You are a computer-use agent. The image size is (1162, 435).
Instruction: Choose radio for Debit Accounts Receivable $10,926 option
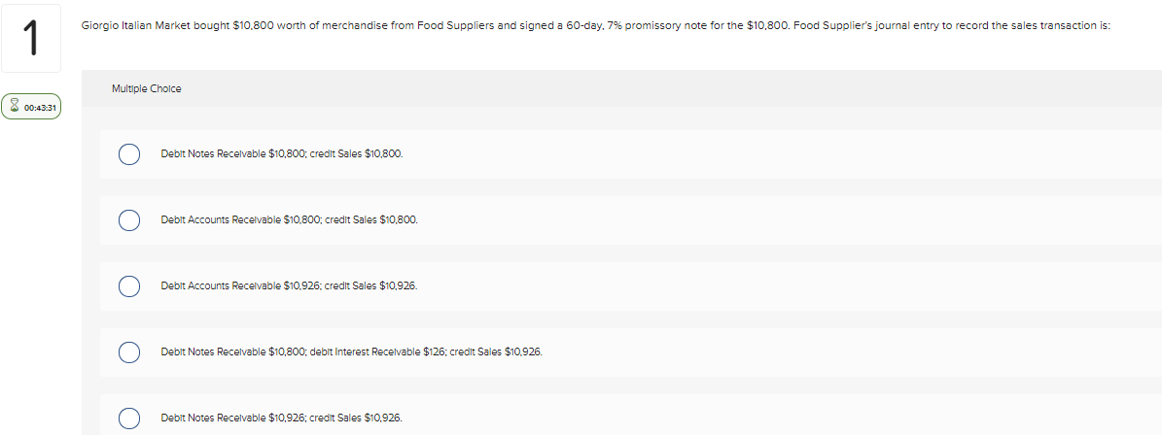(x=129, y=286)
